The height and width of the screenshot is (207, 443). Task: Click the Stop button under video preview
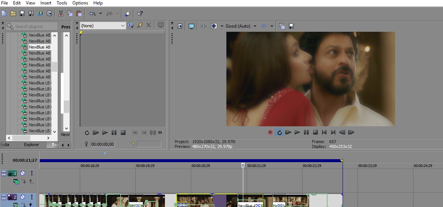(315, 132)
